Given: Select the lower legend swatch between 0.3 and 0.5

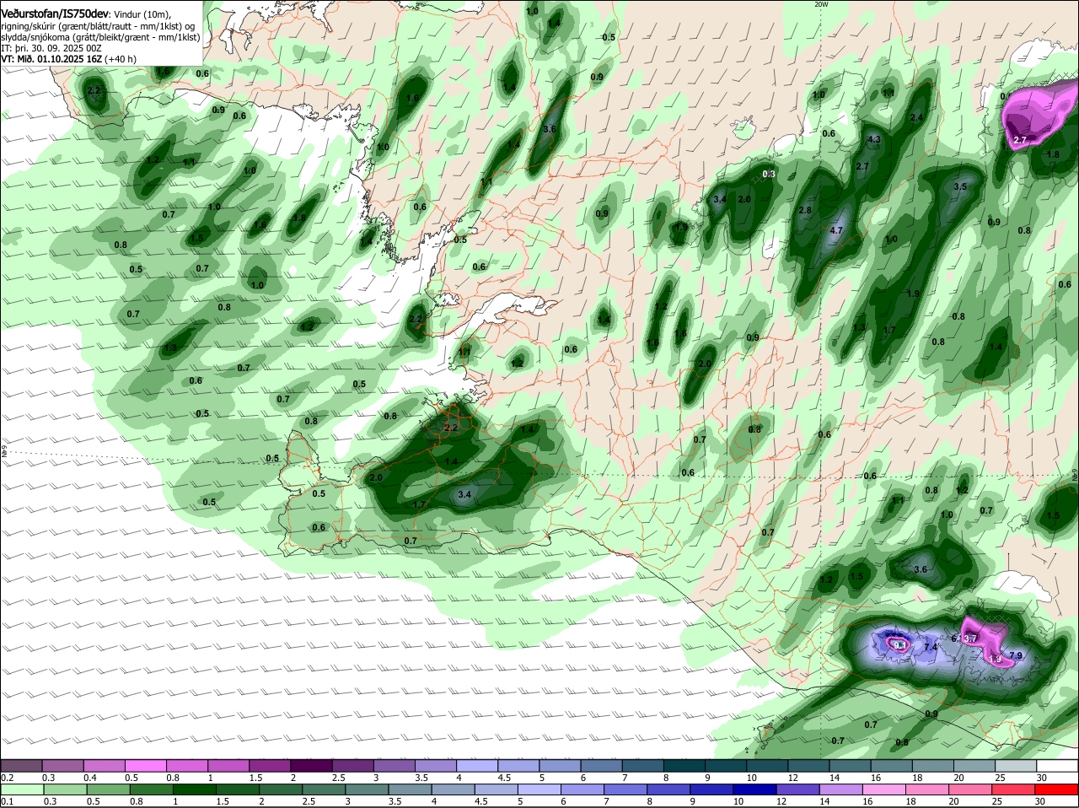Looking at the screenshot, I should [109, 789].
